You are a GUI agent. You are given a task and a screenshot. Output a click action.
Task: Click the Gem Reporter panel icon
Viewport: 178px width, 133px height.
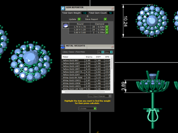tap(63, 8)
